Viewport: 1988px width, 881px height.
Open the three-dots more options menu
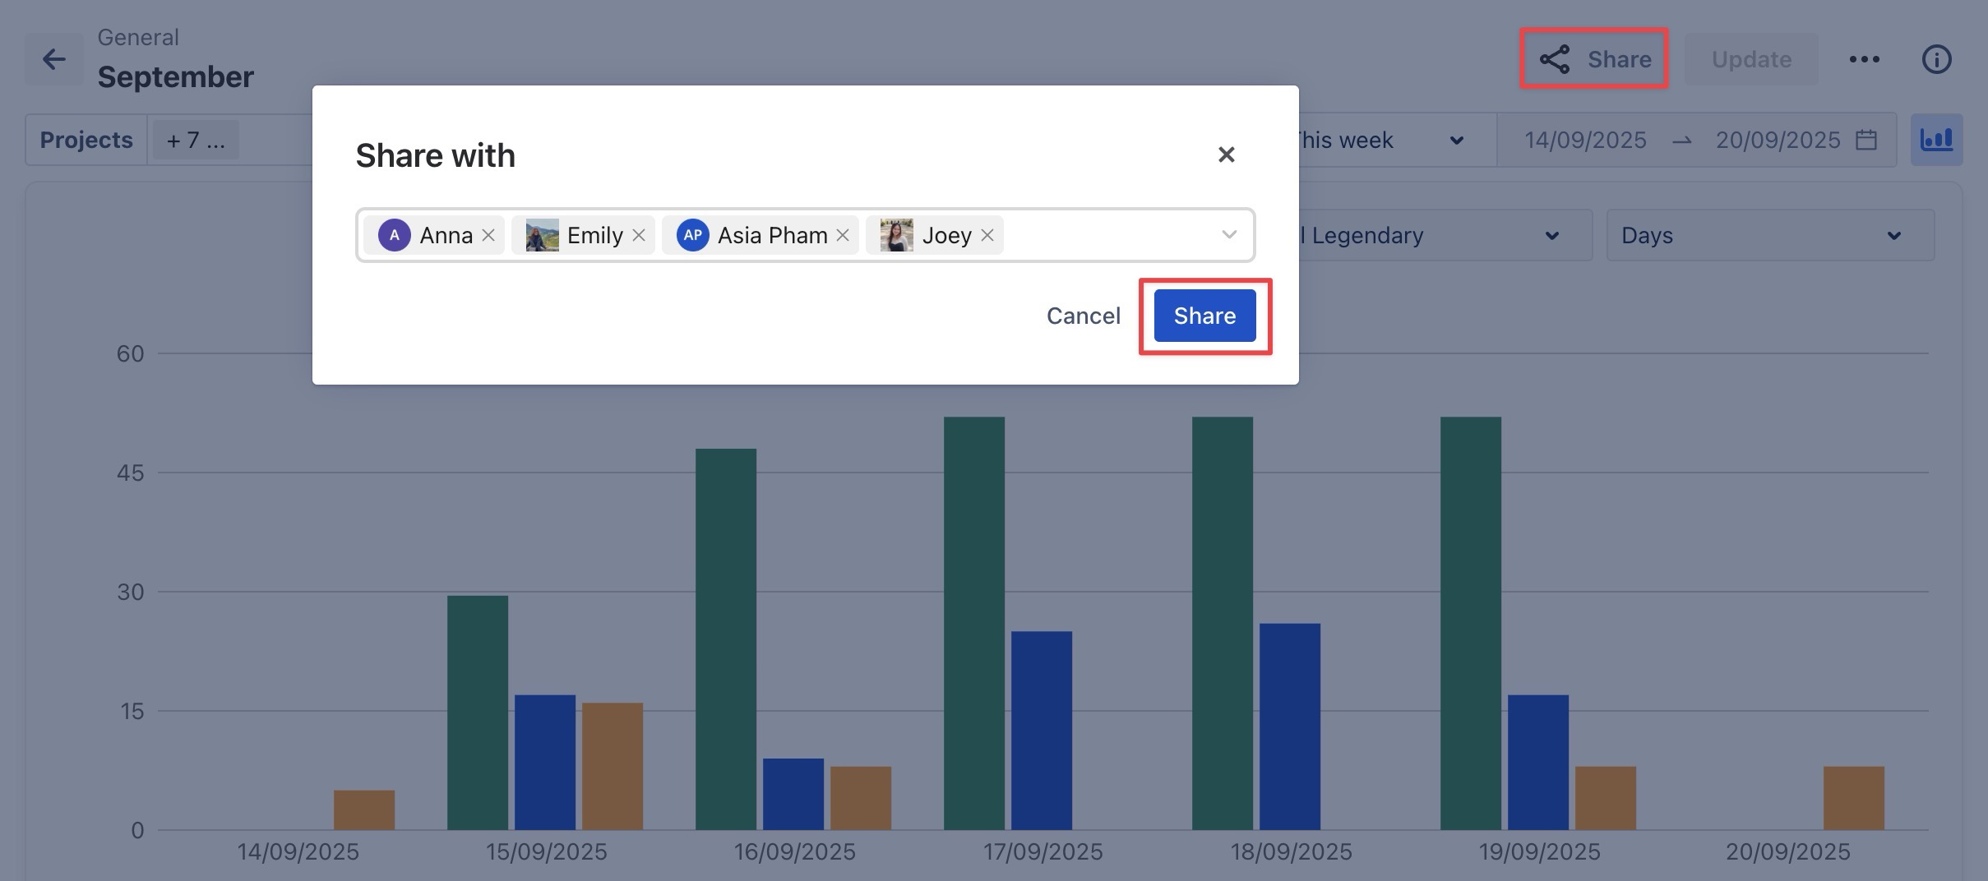tap(1864, 59)
